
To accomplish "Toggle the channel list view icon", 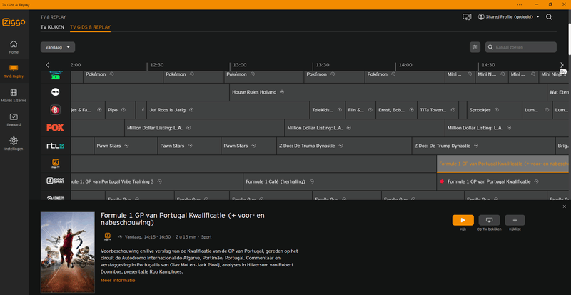I will [x=475, y=47].
